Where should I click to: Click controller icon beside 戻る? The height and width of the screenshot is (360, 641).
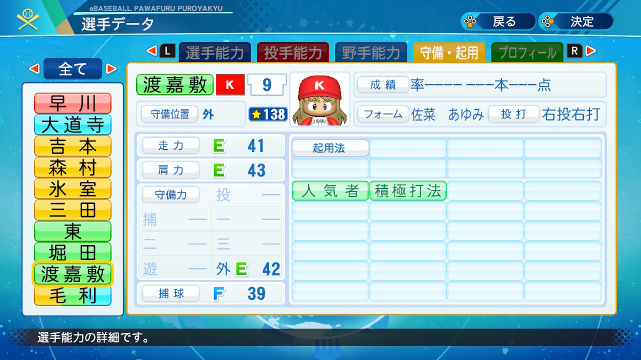pos(471,21)
